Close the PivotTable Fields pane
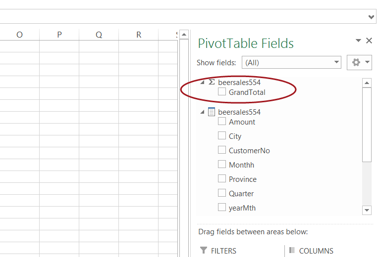 (369, 41)
